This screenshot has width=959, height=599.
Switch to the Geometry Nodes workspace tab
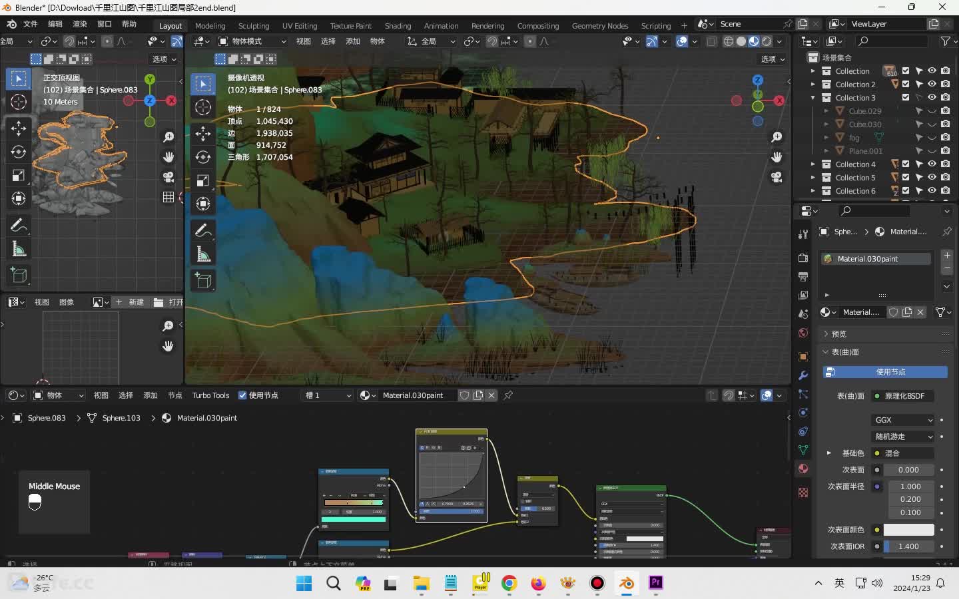click(x=600, y=25)
